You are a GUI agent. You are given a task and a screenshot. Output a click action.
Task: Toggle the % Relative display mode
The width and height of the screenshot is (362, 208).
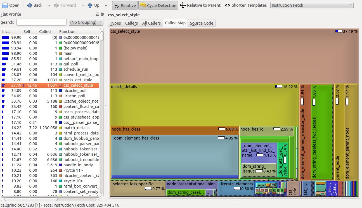[125, 5]
